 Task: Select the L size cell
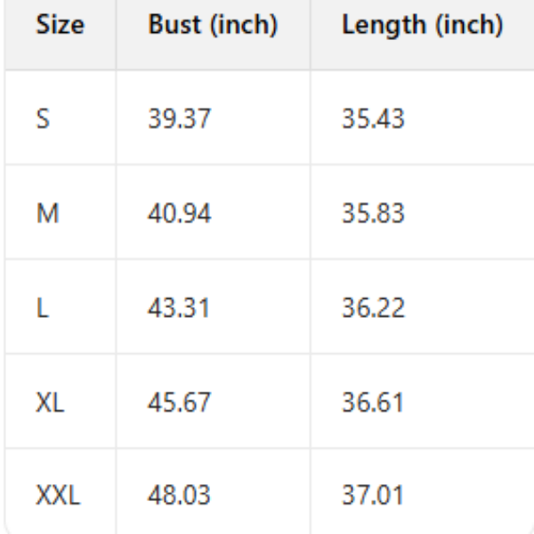pos(42,308)
